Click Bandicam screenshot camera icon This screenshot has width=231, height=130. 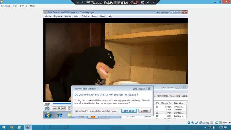pos(143,2)
